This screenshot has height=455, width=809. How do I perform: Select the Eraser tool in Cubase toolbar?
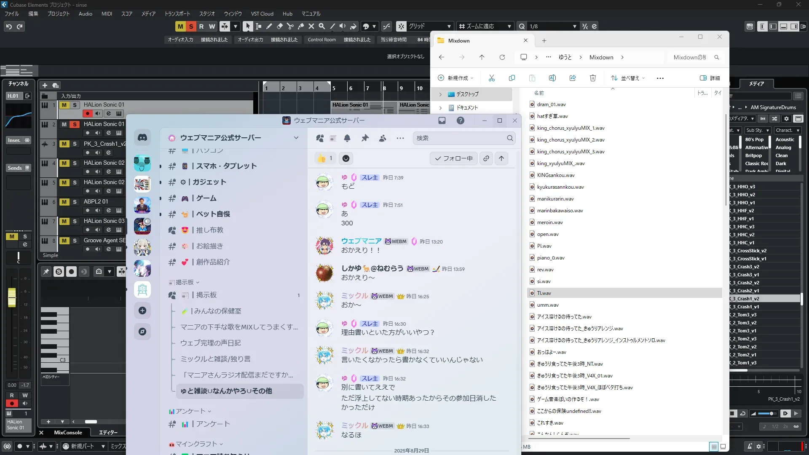(x=280, y=26)
